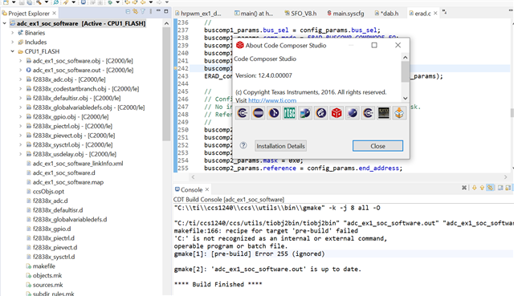This screenshot has width=514, height=296.
Task: Maximize the About Code Composer Studio dialog
Action: click(x=374, y=45)
